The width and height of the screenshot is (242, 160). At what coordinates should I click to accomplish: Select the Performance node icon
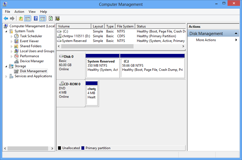tap(16, 56)
